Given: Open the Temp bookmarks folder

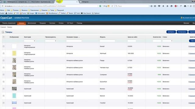Looking at the screenshot, I should pos(51,10).
